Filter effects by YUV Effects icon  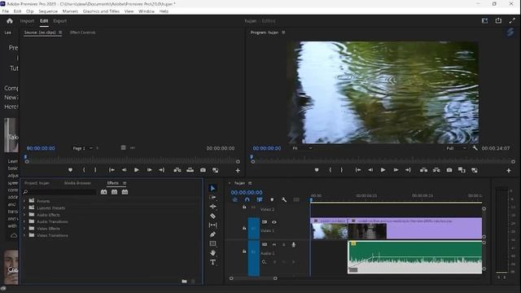[x=125, y=192]
